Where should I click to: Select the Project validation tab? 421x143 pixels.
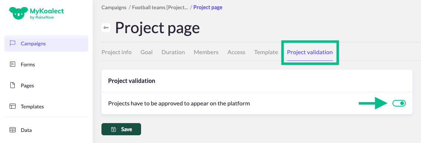point(310,52)
